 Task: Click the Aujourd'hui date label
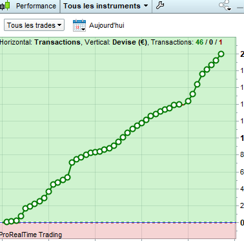(107, 25)
